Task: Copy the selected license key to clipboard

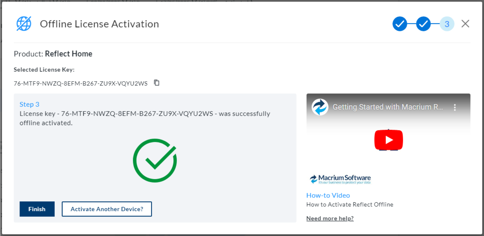Action: (157, 83)
